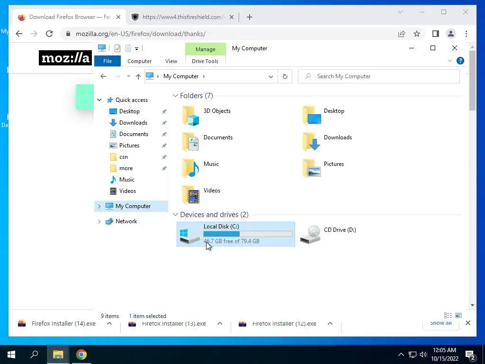
Task: Open the Computer ribbon tab
Action: pos(140,61)
